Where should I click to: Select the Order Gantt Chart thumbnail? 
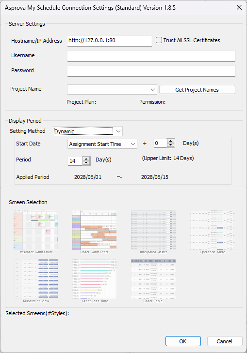[x=94, y=230]
